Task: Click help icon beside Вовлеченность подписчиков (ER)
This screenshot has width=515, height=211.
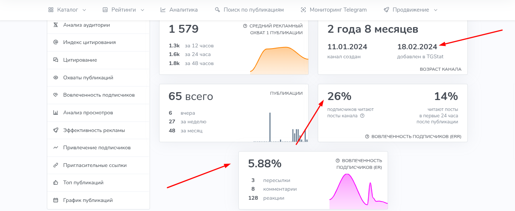Action: (x=338, y=161)
